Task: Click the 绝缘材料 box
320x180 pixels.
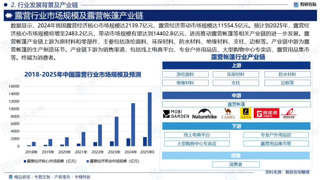Action: point(185,83)
